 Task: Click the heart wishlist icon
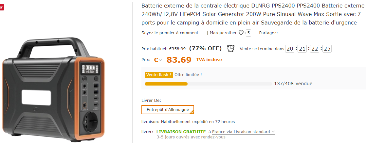(x=241, y=33)
